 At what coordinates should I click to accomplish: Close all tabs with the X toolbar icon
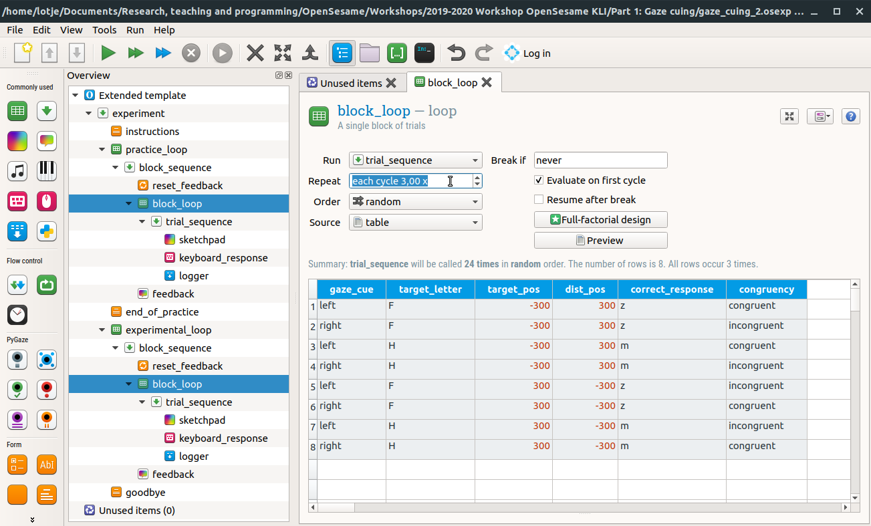255,53
